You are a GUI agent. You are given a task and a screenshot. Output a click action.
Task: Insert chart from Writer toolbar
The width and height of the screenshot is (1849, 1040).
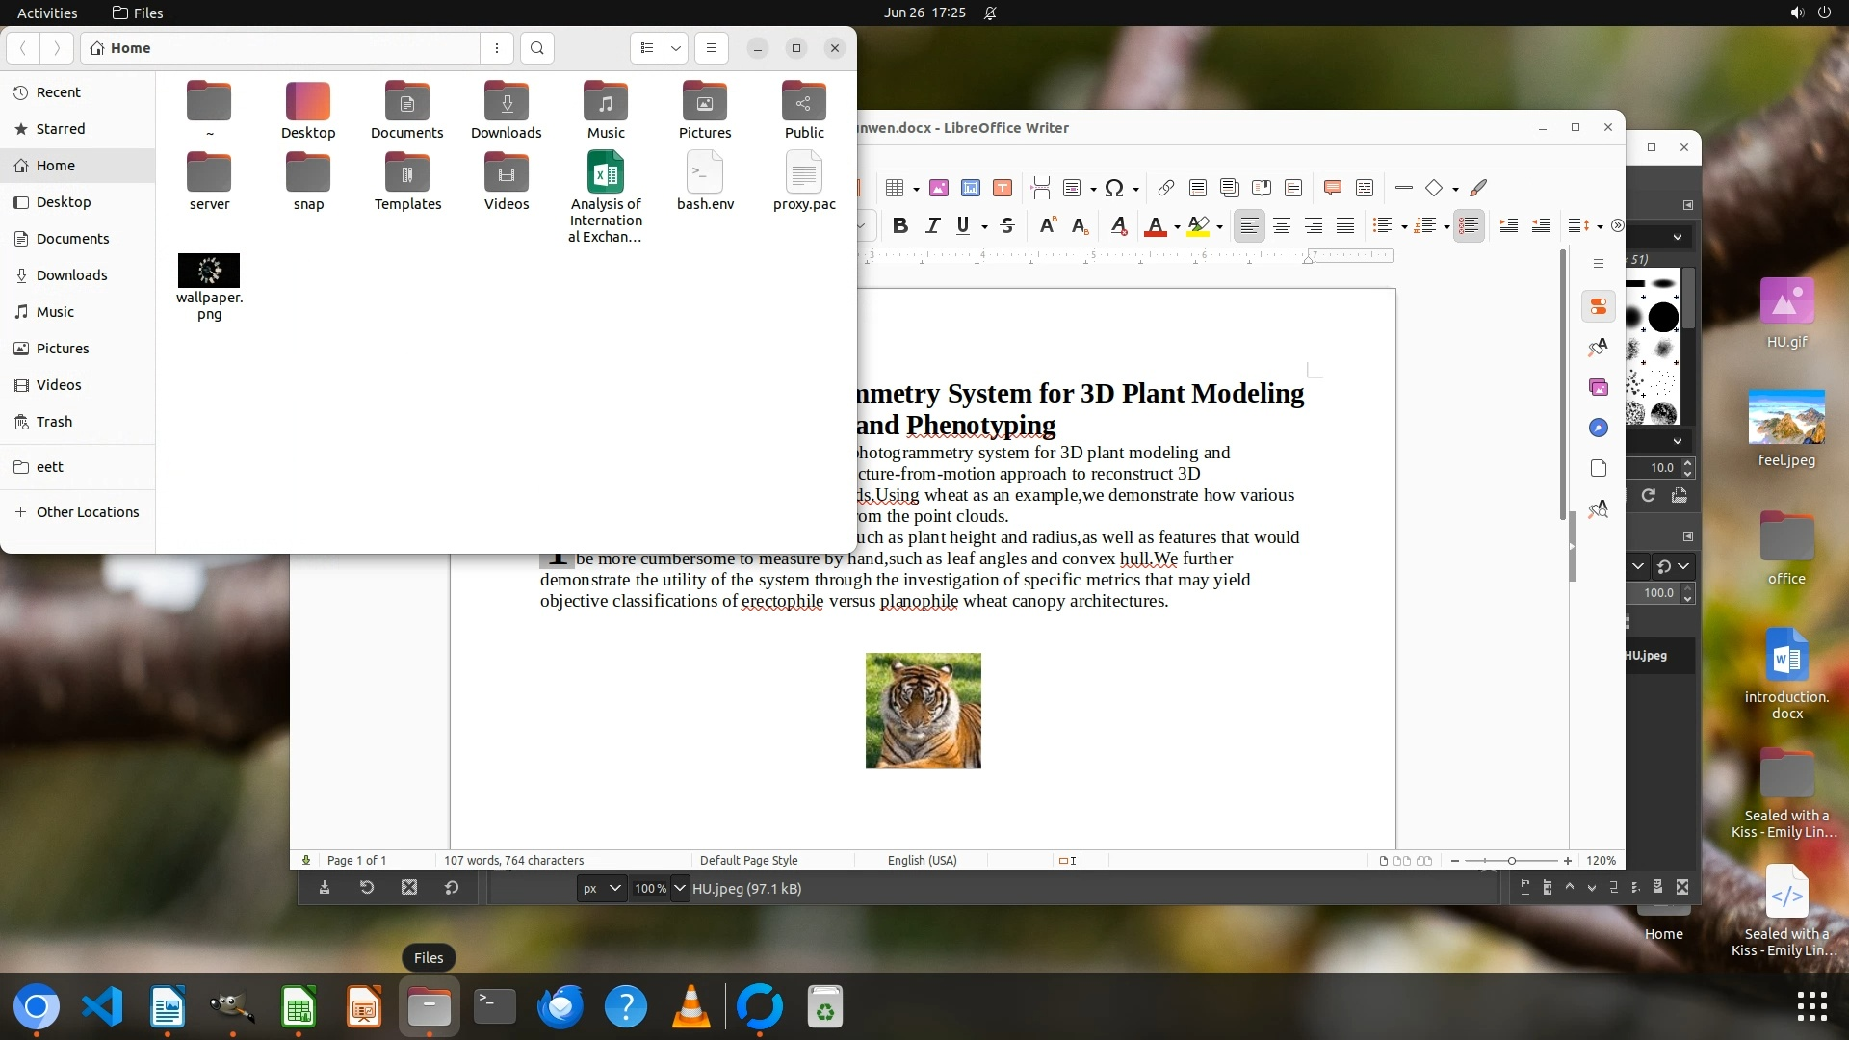(x=971, y=188)
